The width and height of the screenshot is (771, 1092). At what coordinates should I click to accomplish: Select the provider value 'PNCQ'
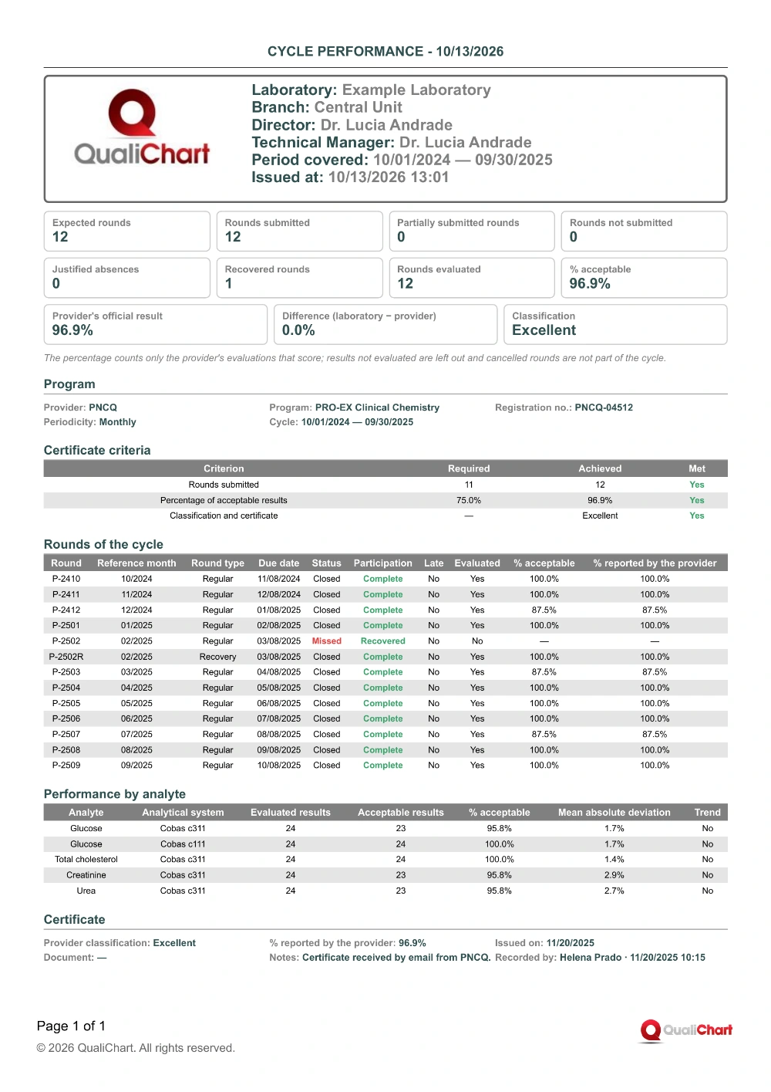coord(103,407)
